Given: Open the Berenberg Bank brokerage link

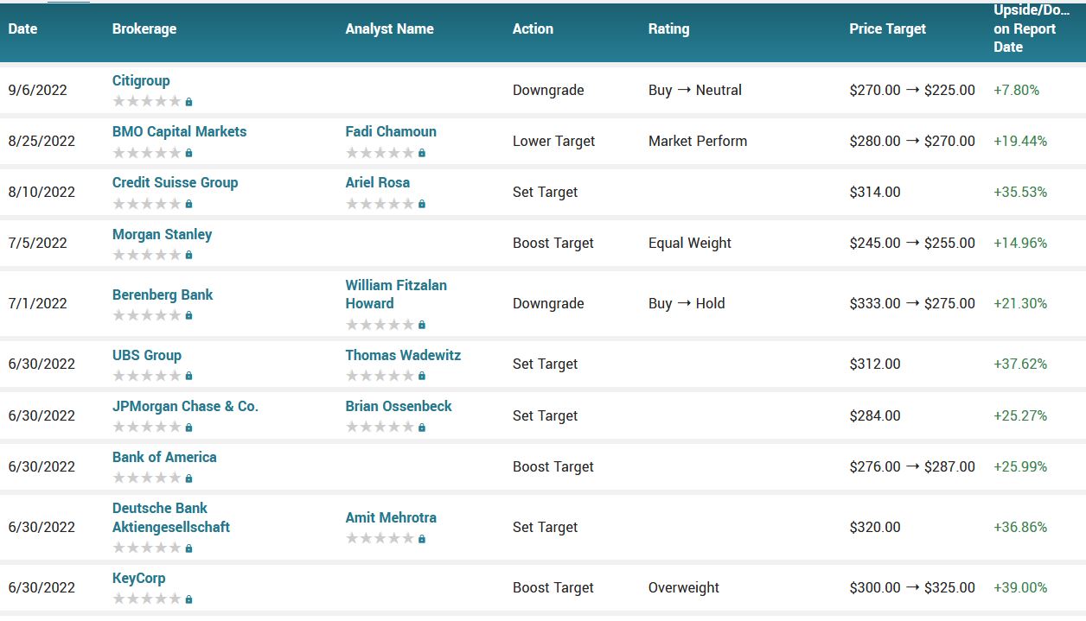Looking at the screenshot, I should point(163,295).
